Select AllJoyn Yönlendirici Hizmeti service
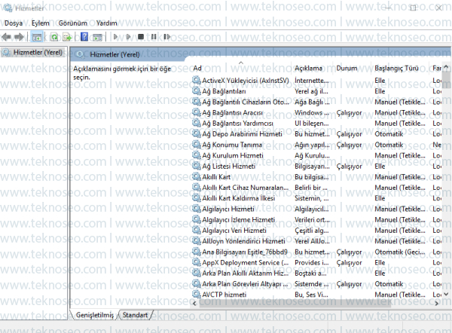This screenshot has height=333, width=452. [243, 241]
